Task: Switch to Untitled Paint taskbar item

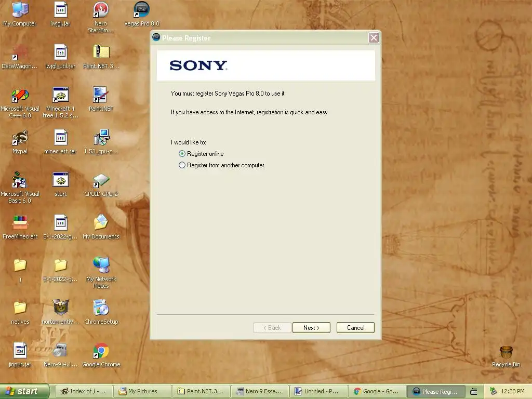Action: click(x=318, y=391)
